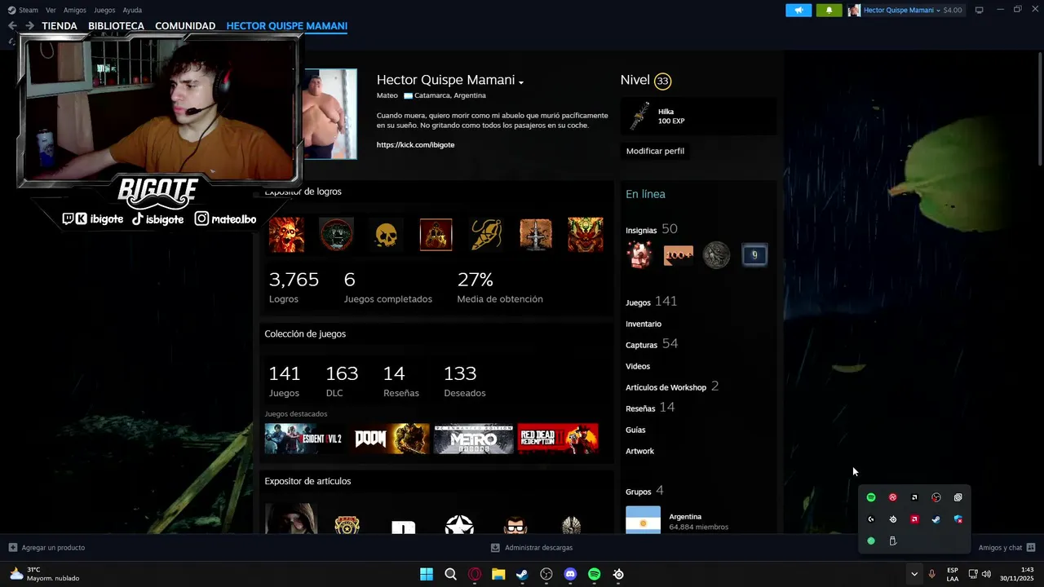This screenshot has width=1044, height=587.
Task: Click the taskbar volume speaker icon
Action: click(986, 574)
